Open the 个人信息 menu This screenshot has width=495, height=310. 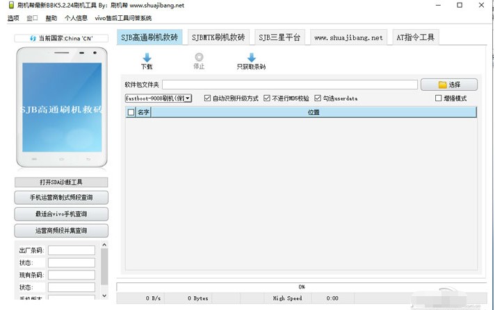pyautogui.click(x=76, y=18)
